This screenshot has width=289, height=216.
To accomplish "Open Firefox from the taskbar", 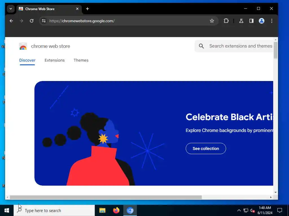I will pyautogui.click(x=116, y=210).
